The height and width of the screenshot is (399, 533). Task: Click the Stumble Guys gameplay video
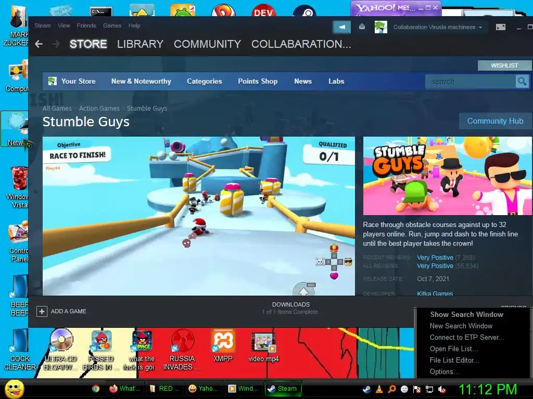click(x=198, y=216)
